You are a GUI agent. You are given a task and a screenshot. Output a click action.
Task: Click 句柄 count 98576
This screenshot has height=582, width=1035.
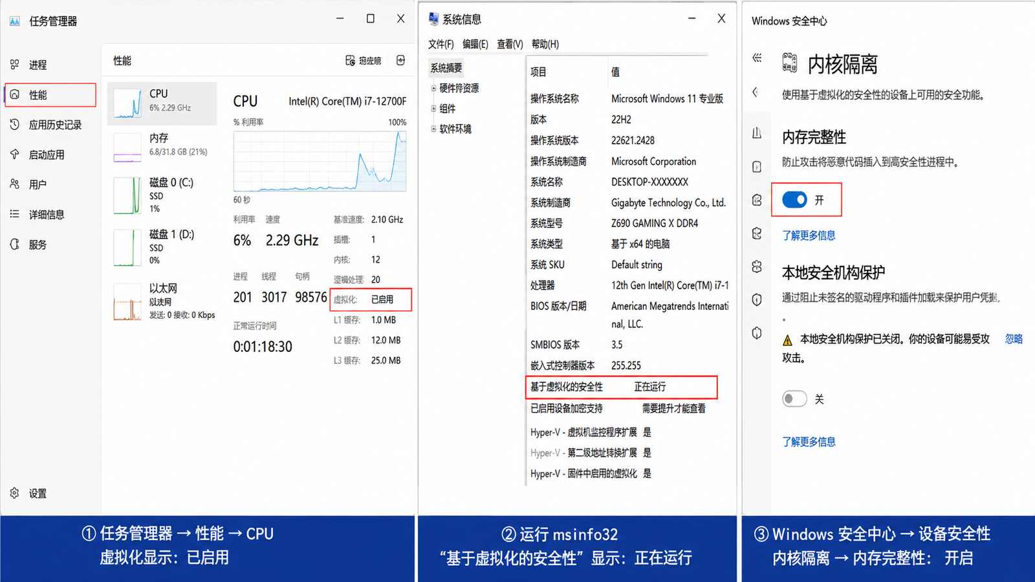[x=311, y=297]
